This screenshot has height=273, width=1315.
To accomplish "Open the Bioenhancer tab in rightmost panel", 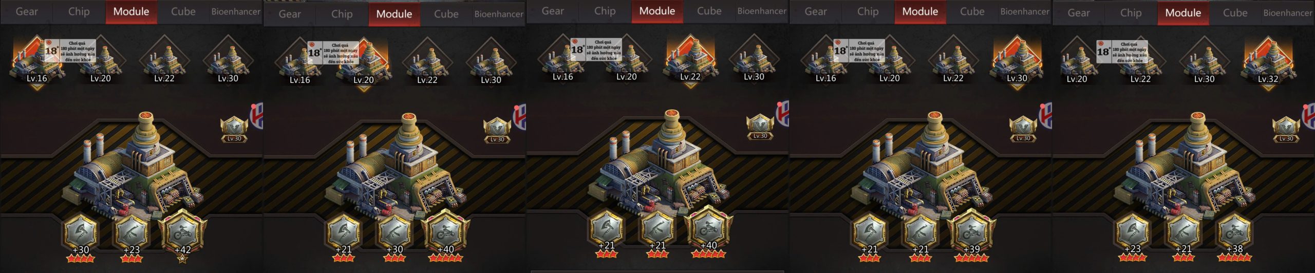I will pyautogui.click(x=1287, y=13).
